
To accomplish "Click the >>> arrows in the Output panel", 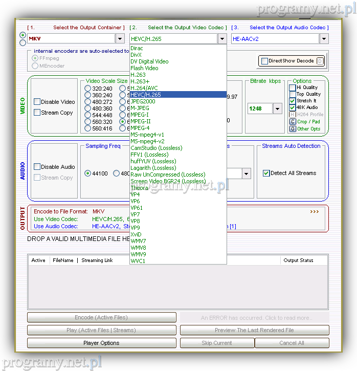I will click(314, 211).
